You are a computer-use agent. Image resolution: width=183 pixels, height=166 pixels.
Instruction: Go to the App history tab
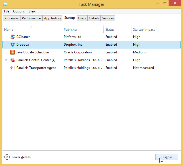[52, 18]
